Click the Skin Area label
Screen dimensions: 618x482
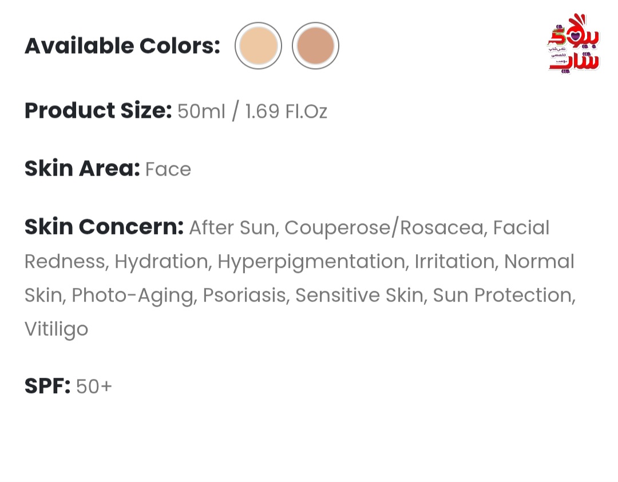(x=82, y=169)
